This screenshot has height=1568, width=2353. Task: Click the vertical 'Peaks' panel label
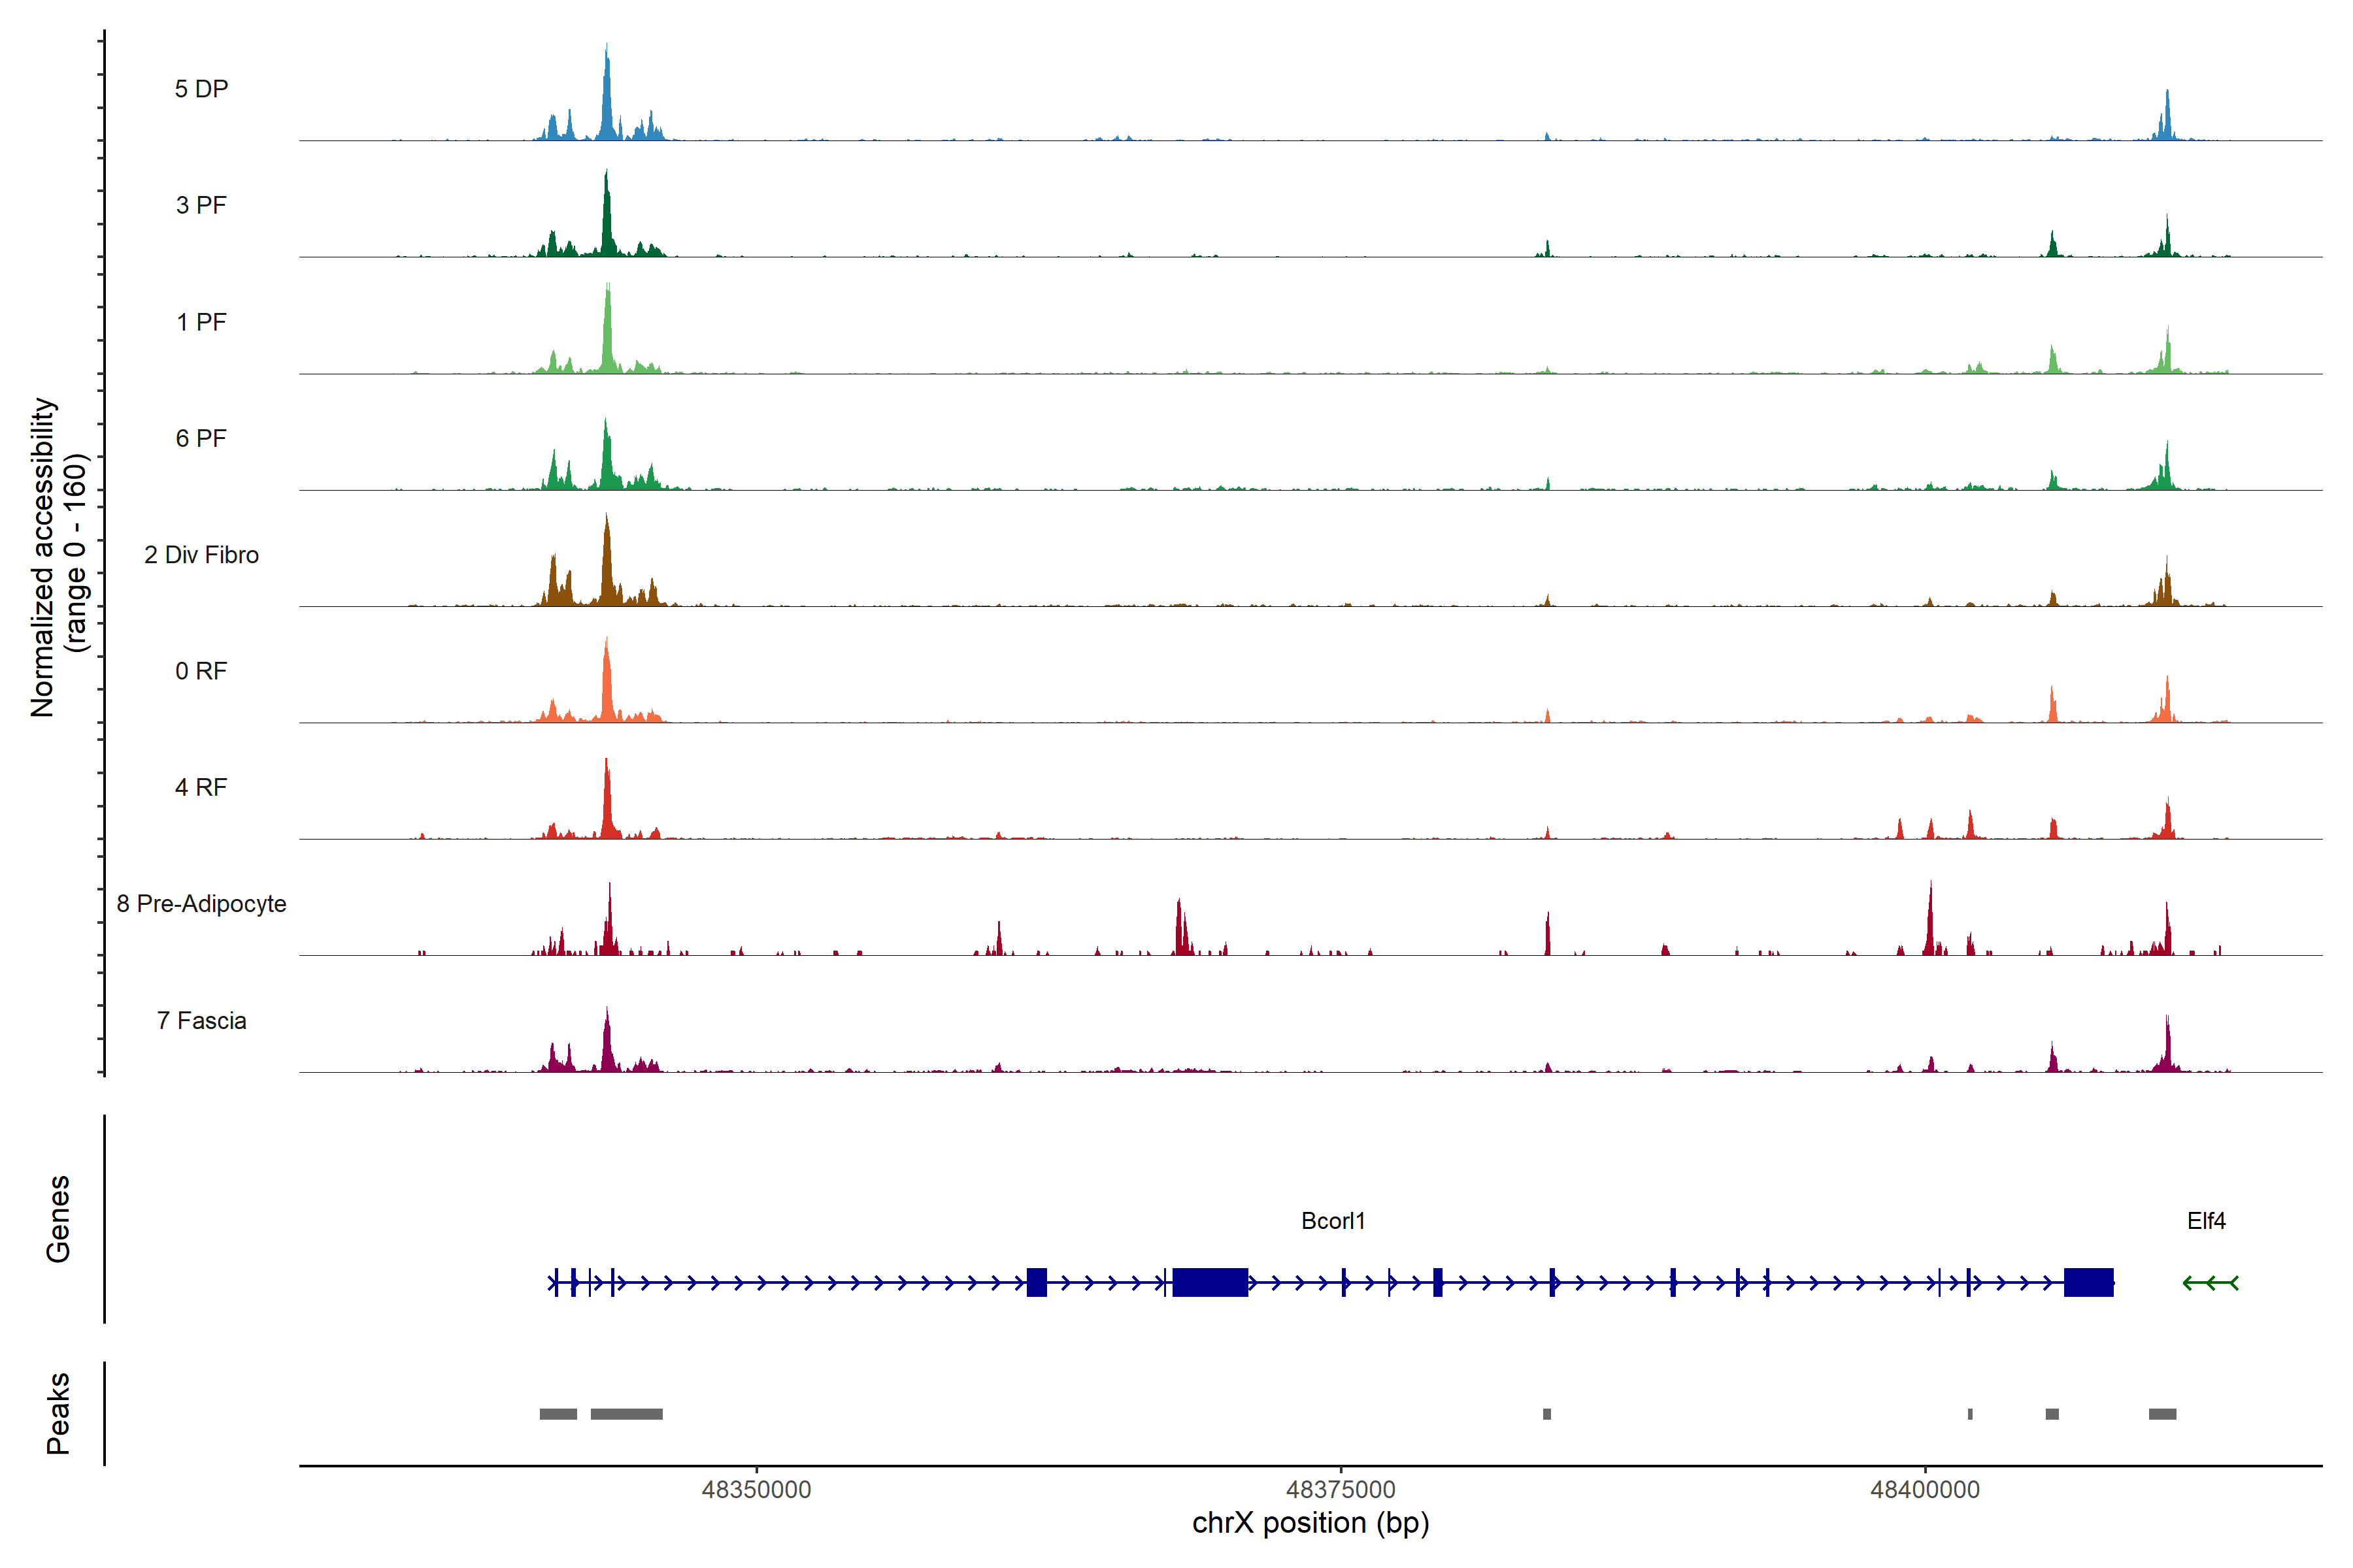58,1413
